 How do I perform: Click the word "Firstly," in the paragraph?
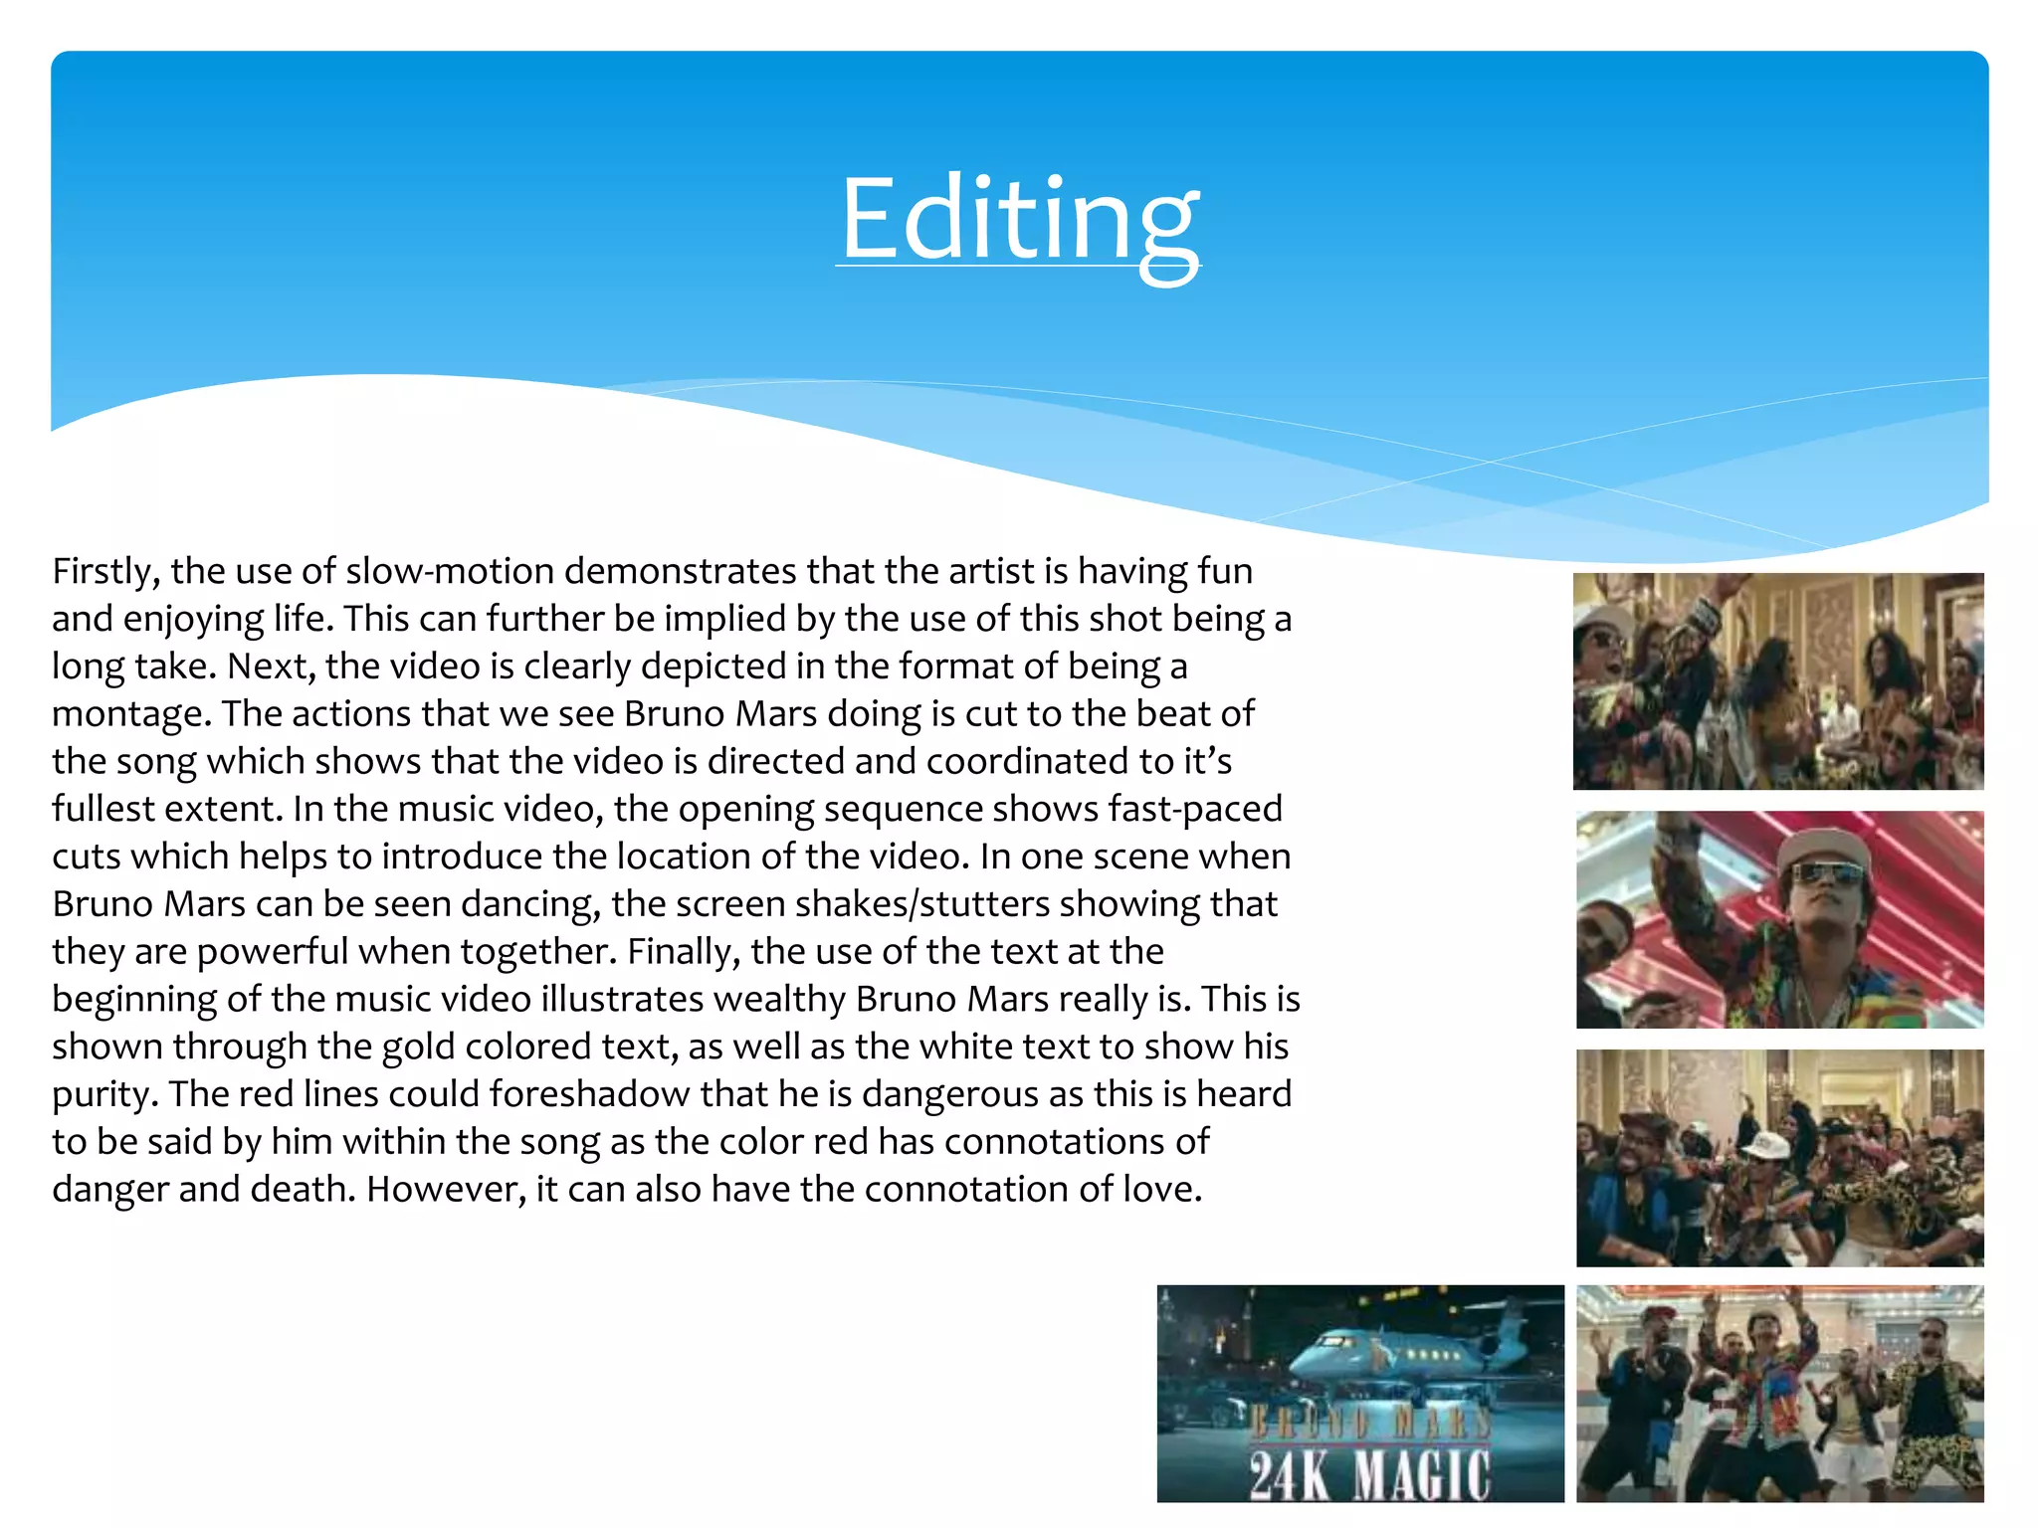105,572
